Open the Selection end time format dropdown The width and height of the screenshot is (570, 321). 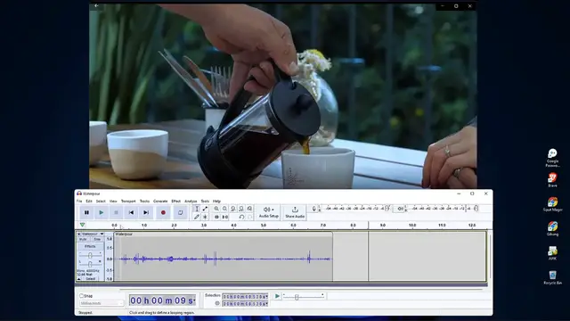tap(266, 303)
